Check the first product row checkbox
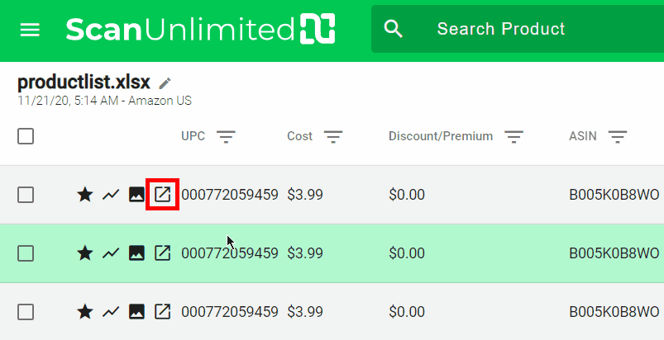This screenshot has width=664, height=340. [26, 195]
